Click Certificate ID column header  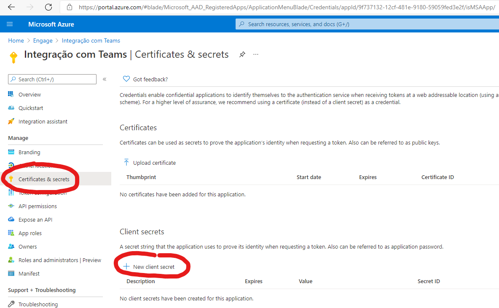click(437, 177)
